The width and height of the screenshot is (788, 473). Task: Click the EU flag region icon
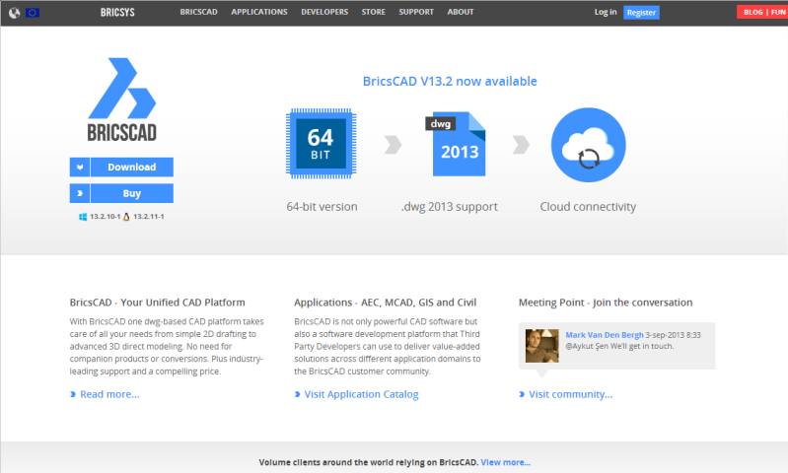(33, 13)
